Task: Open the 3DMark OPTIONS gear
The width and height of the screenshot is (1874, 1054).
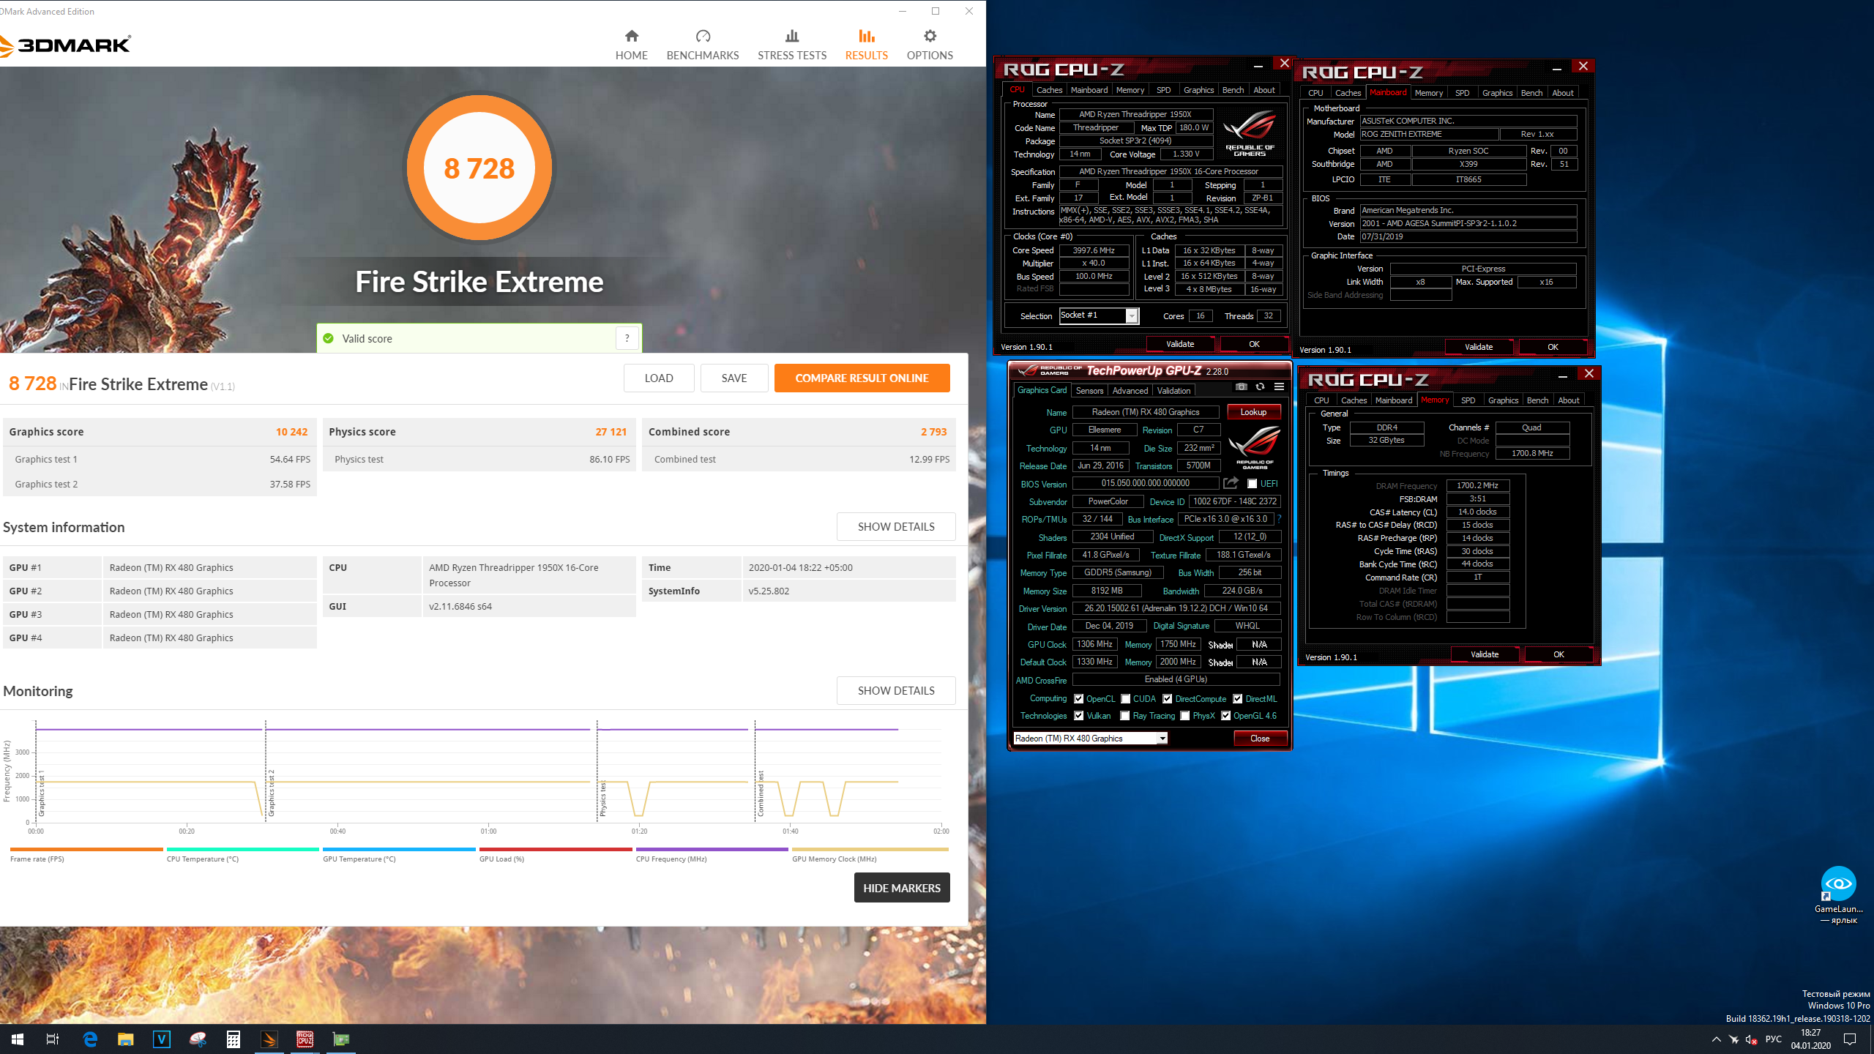Action: point(930,45)
